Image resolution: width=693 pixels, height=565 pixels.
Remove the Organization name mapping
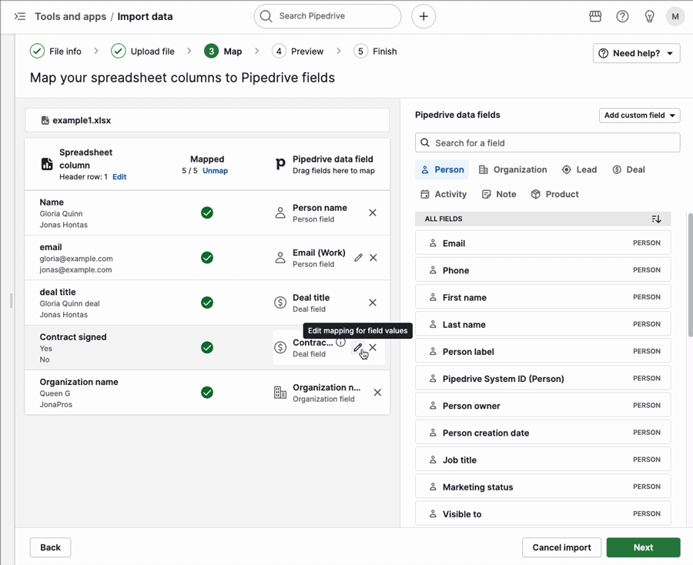[377, 393]
